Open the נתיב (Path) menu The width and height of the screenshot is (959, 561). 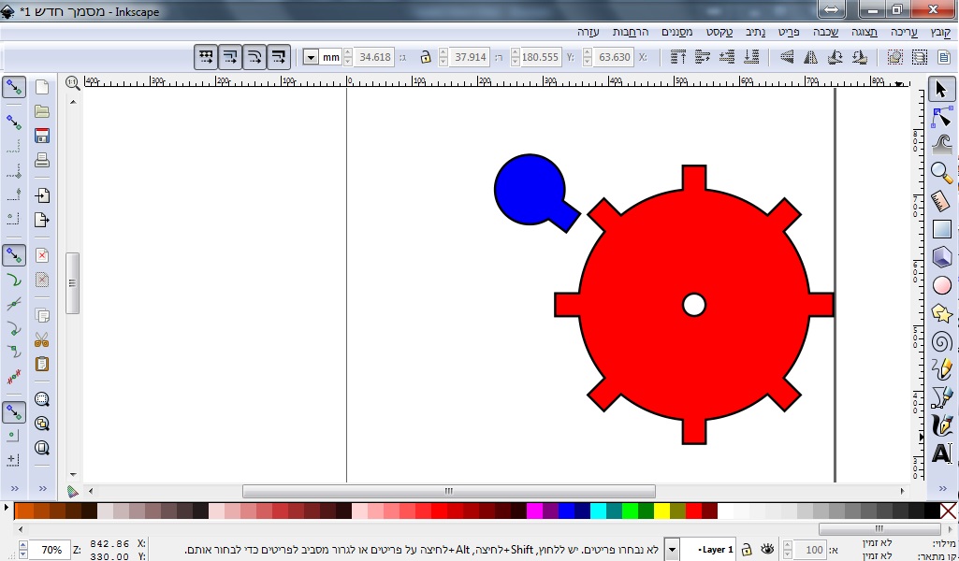pyautogui.click(x=755, y=32)
